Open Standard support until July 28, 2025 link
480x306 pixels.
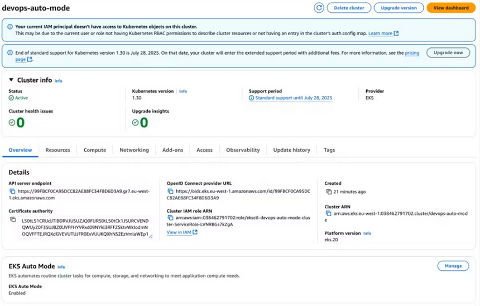(294, 98)
